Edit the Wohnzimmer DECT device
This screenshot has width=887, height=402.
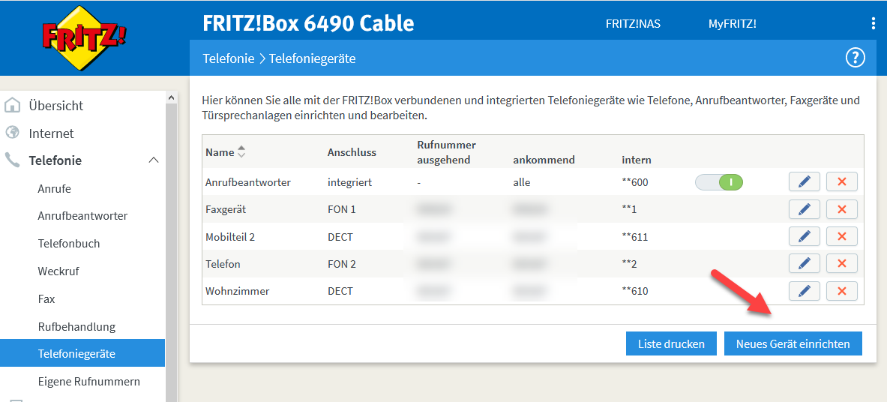804,291
